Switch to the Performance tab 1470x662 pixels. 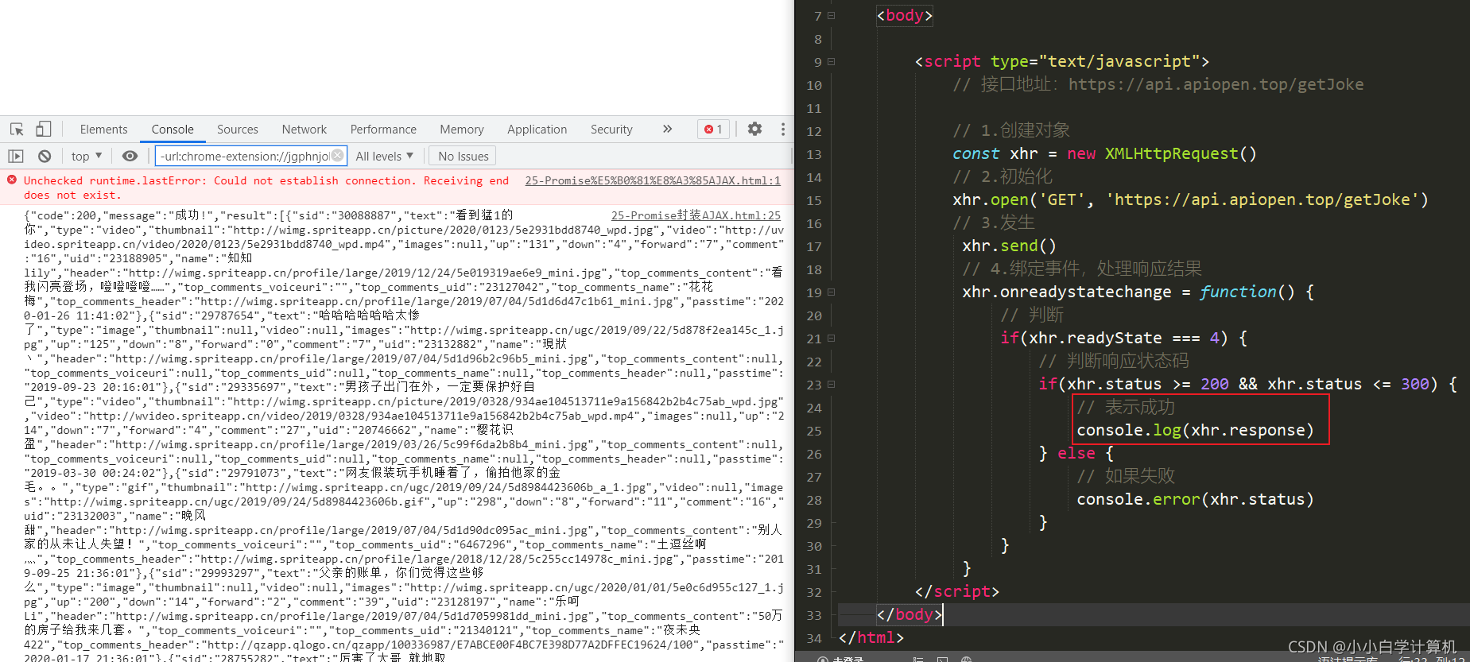(383, 130)
